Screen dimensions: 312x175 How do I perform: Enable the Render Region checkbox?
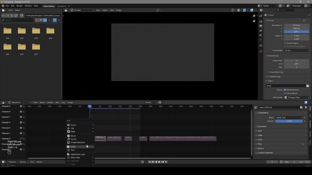pyautogui.click(x=285, y=43)
